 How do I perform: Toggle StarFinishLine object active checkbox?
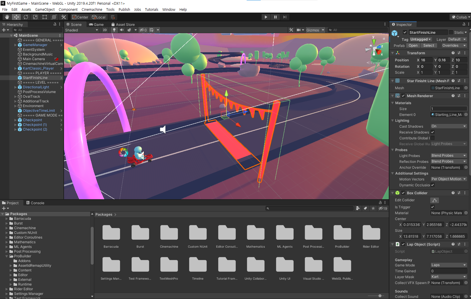tap(405, 33)
